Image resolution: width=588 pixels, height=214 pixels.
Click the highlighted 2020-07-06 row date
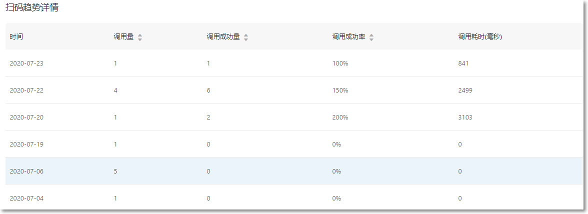point(26,171)
